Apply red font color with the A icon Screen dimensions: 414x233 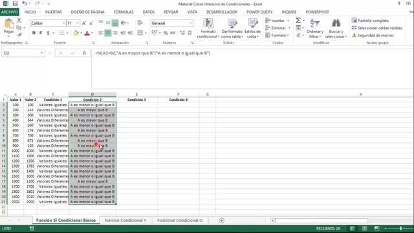point(87,33)
